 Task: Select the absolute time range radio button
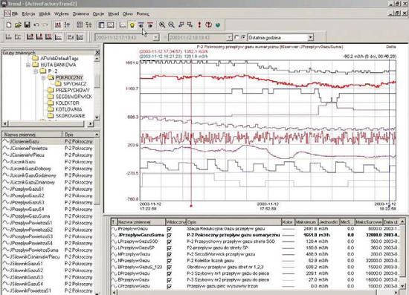tap(236, 38)
